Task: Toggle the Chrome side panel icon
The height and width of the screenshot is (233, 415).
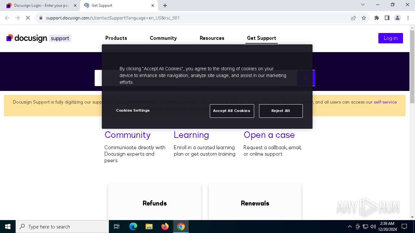Action: tap(387, 18)
